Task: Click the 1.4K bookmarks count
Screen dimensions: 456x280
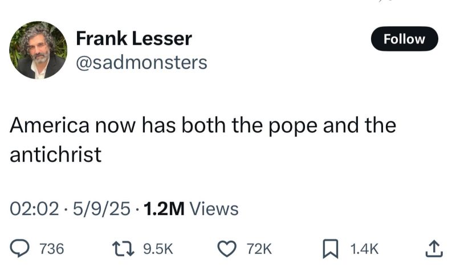Action: pos(364,249)
